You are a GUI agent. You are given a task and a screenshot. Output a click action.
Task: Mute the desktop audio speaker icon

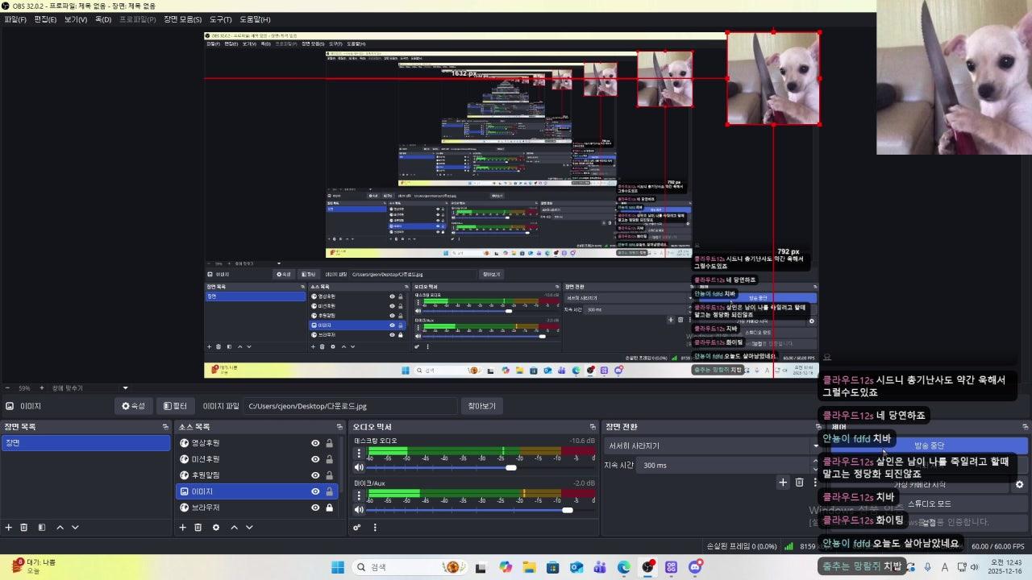click(360, 467)
